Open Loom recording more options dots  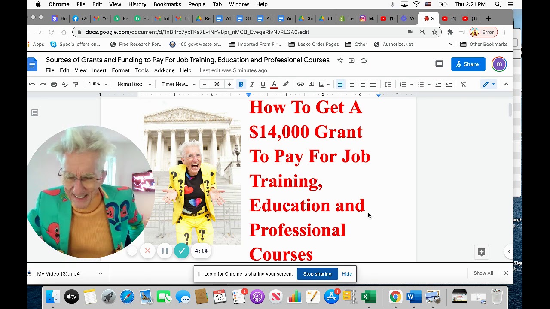pos(132,251)
